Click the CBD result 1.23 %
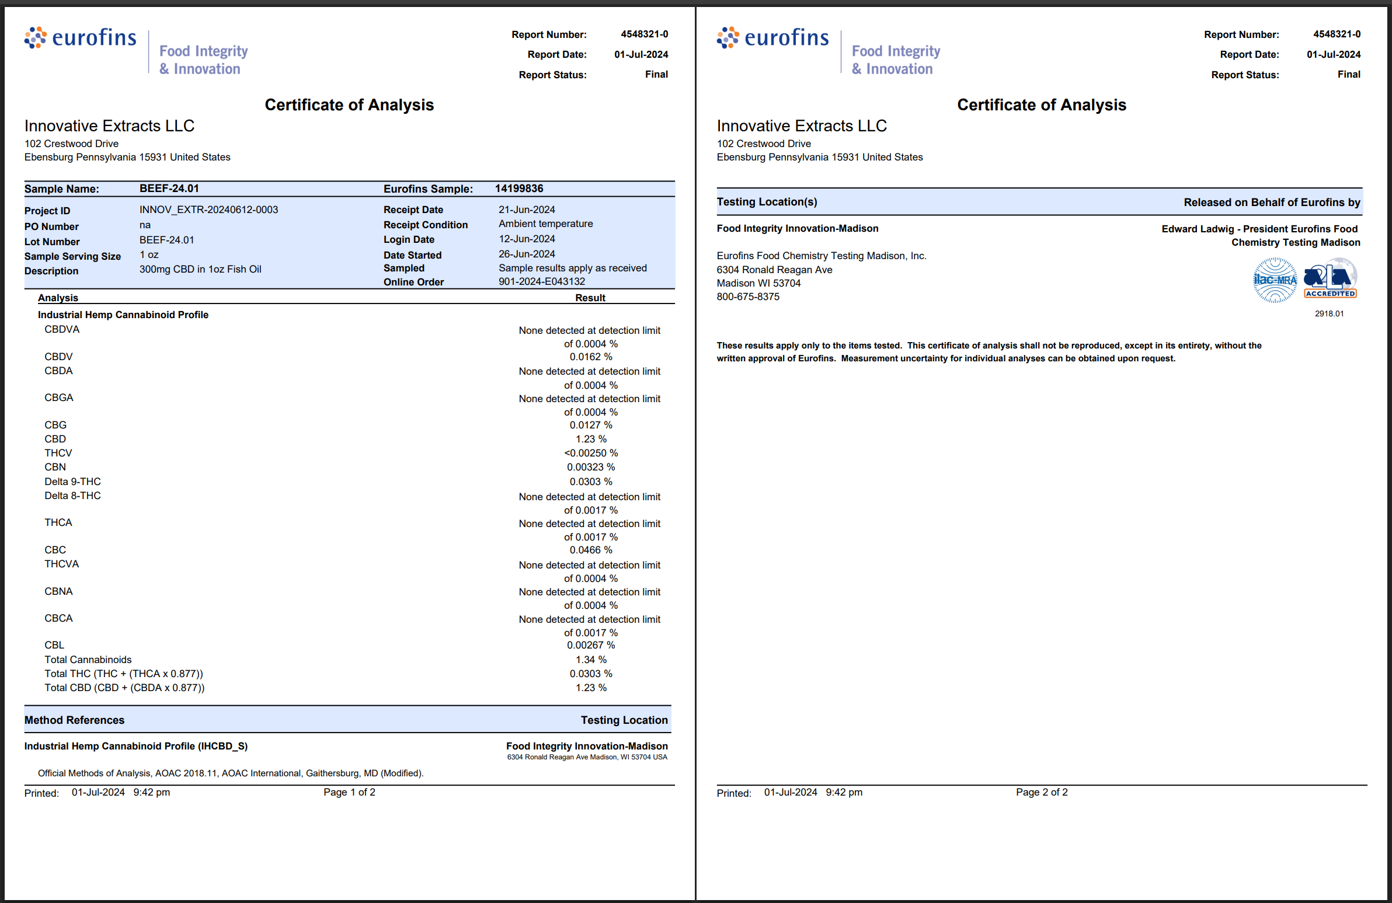Screen dimensions: 1392x903 click(x=591, y=438)
